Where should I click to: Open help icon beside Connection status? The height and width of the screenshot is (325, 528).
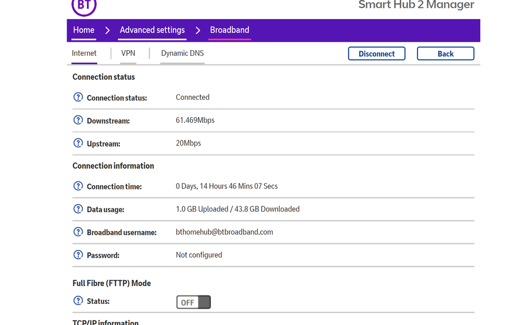[x=78, y=97]
